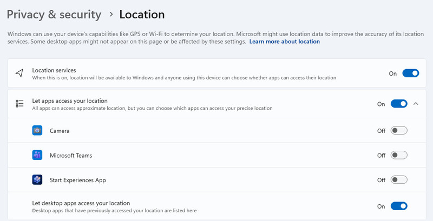Turn off the Location services toggle
The height and width of the screenshot is (221, 433).
[x=411, y=73]
